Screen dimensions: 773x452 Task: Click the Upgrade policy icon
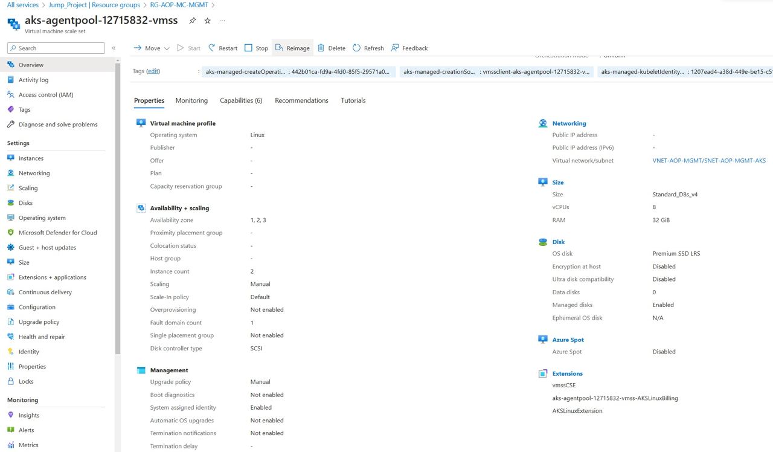point(11,322)
